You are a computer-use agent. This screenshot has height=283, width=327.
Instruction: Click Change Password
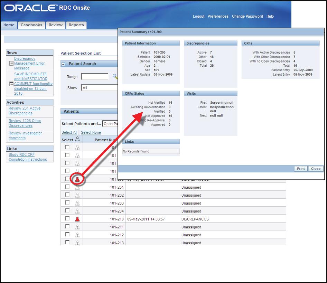247,16
